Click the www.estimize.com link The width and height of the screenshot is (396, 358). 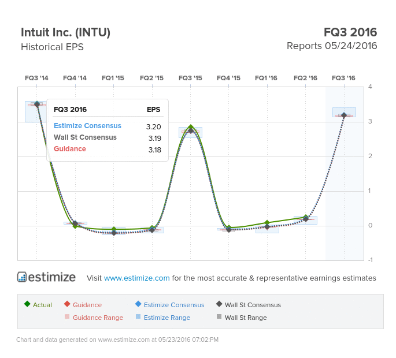coord(136,278)
